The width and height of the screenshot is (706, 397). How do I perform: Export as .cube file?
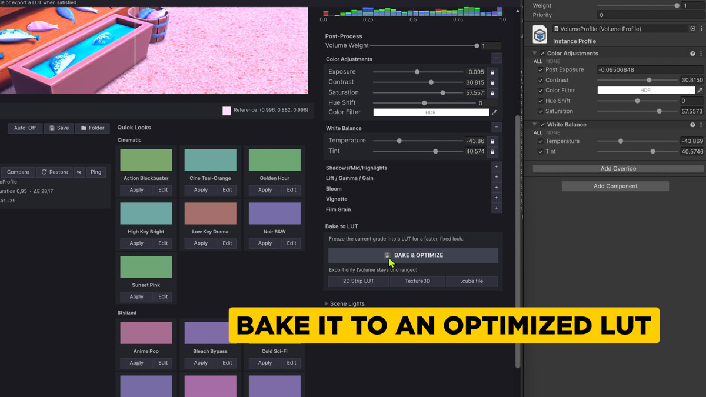[x=472, y=281]
